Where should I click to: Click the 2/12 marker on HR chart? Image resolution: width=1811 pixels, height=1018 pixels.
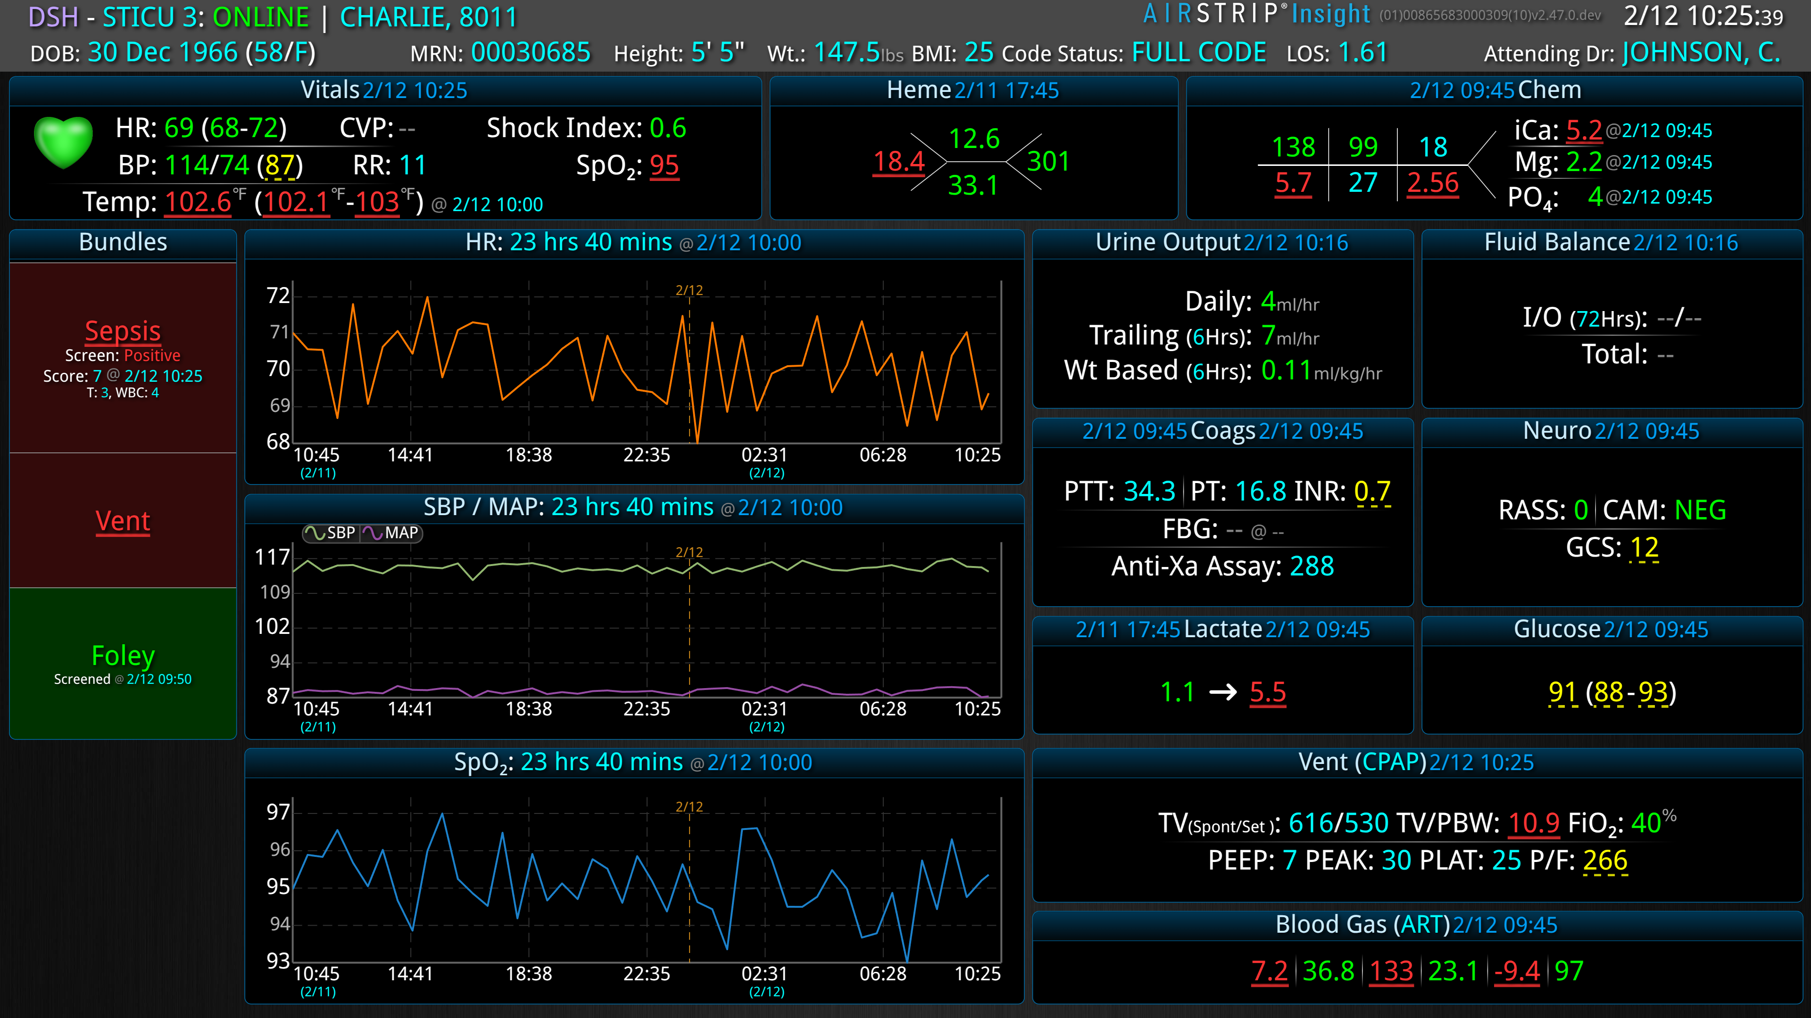[689, 290]
